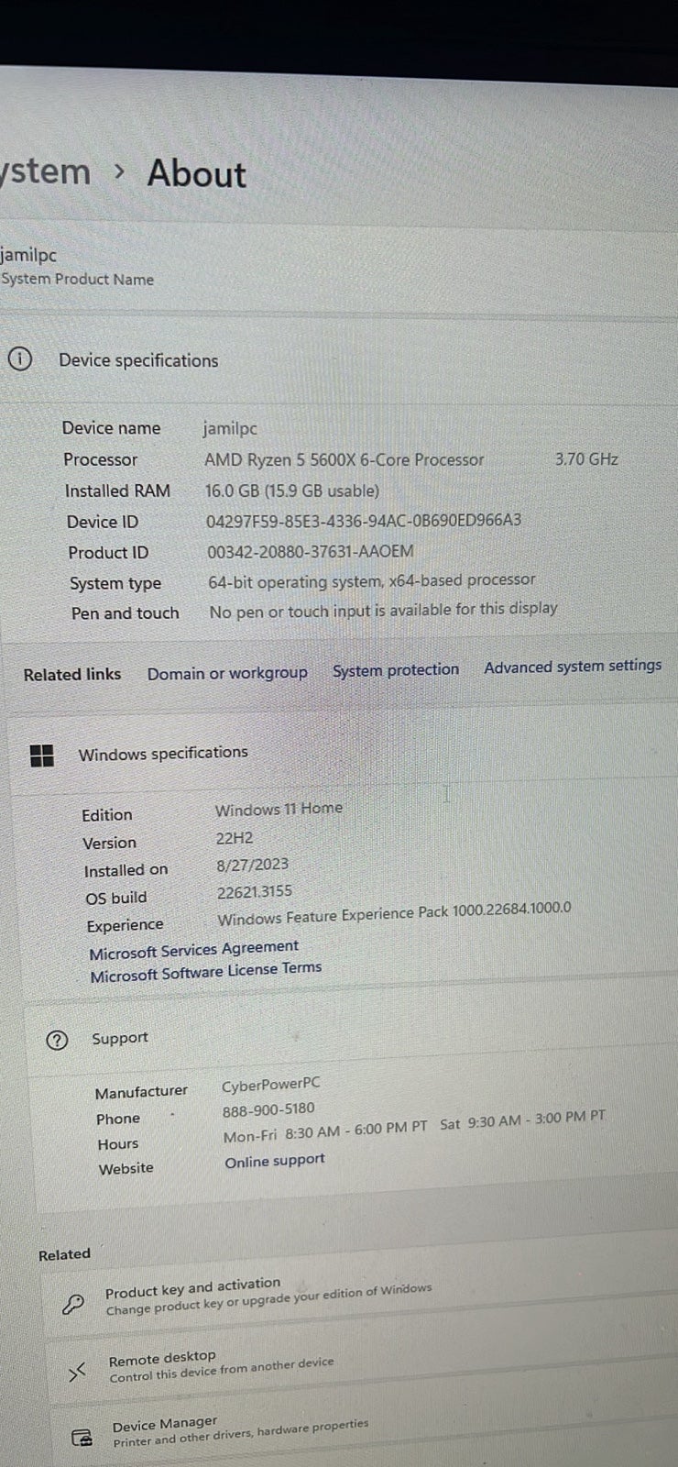
Task: Click the Processor label
Action: coord(101,459)
